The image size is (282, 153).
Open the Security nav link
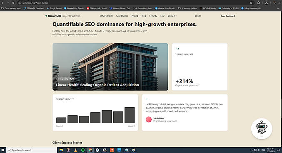[x=153, y=16]
